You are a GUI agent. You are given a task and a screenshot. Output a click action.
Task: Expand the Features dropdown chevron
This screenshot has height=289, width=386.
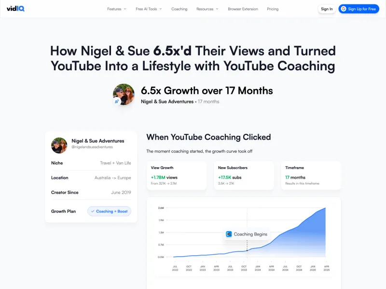(125, 9)
